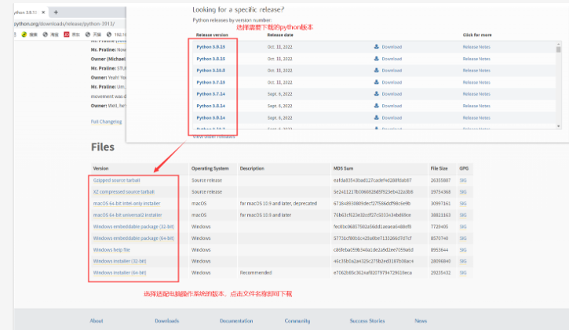
Task: Click the download icon for Python 3.9.14
Action: [376, 118]
